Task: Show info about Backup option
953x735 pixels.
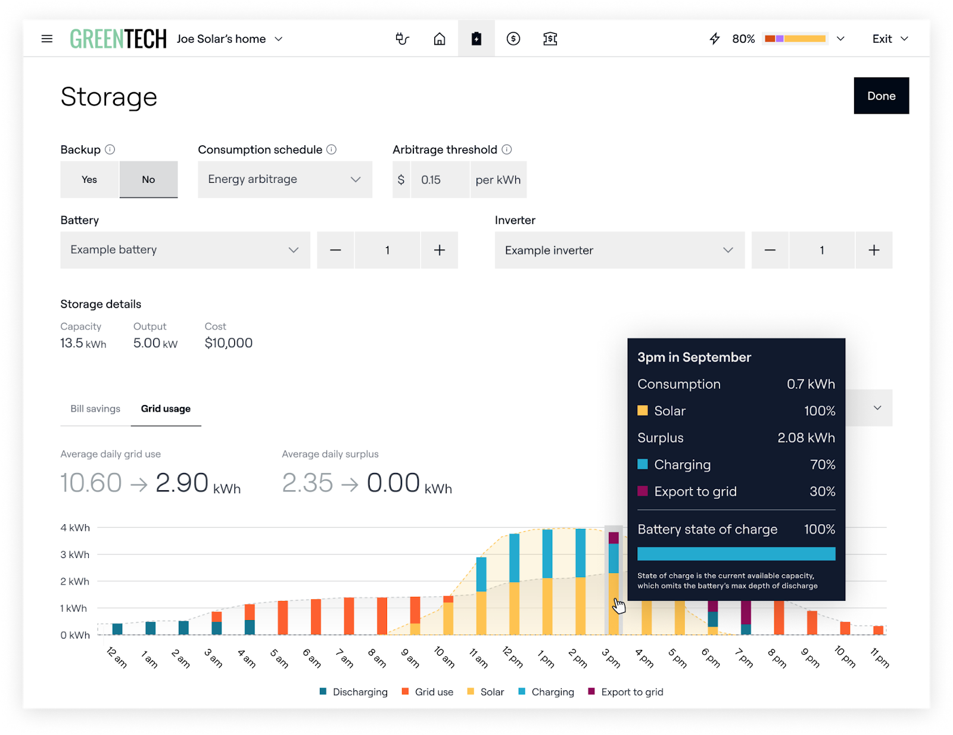Action: [x=110, y=150]
